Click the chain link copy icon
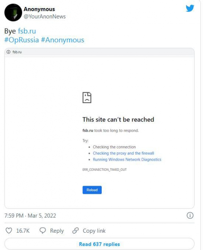203x250 pixels. 75,230
